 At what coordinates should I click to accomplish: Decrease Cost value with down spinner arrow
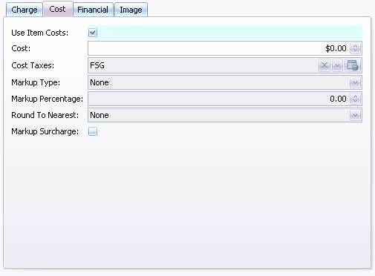click(x=355, y=50)
